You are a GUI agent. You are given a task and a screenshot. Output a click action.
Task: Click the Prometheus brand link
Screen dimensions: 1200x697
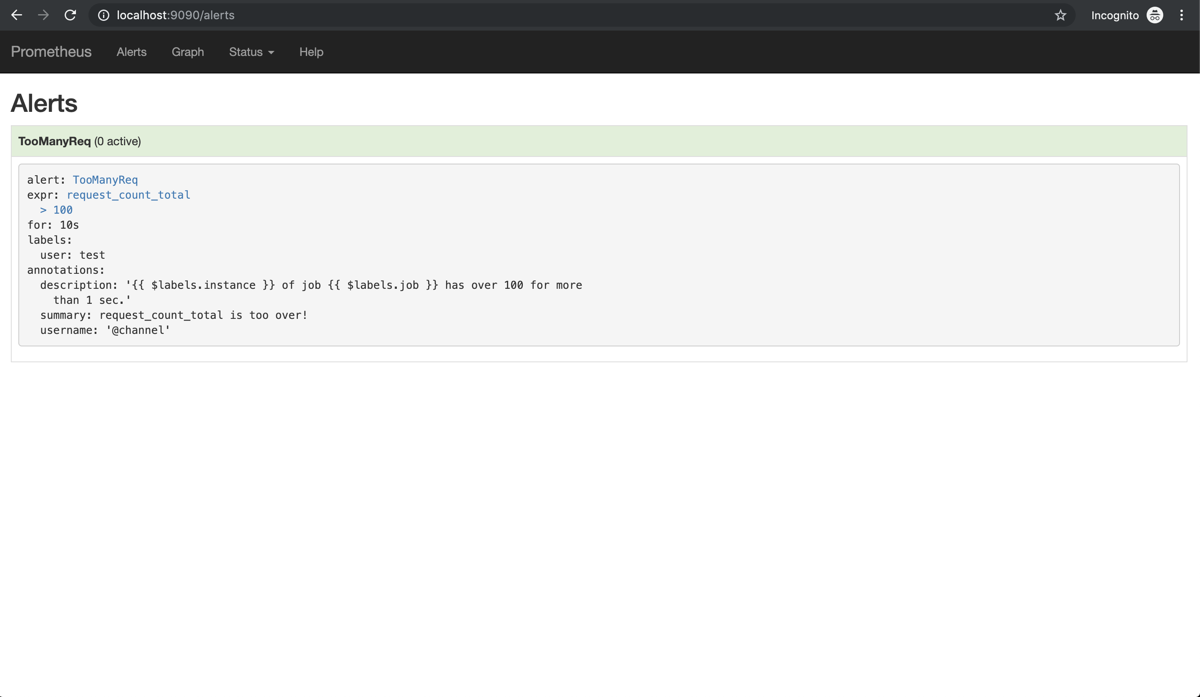click(x=51, y=51)
